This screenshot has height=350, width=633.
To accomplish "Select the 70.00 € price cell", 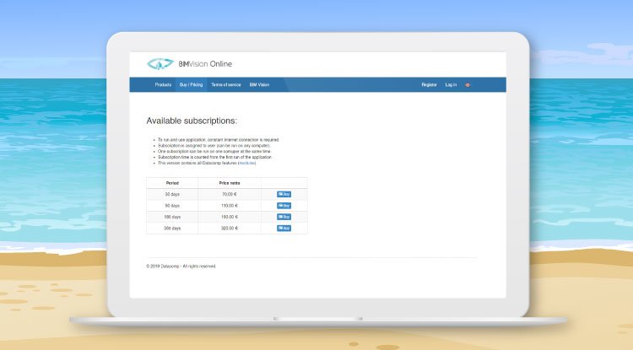I will (230, 194).
